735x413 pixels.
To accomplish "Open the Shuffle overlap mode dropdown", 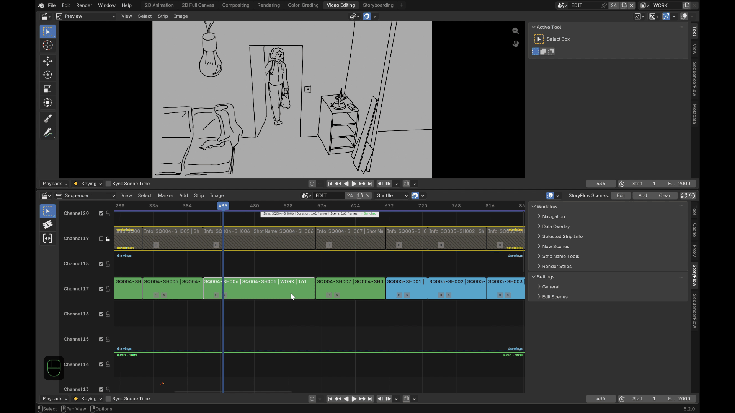I will pyautogui.click(x=392, y=195).
